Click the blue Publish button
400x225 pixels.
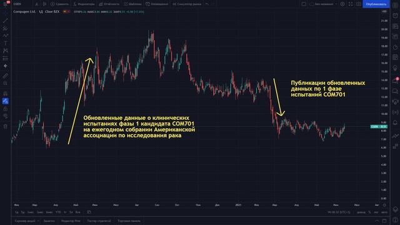(x=376, y=4)
